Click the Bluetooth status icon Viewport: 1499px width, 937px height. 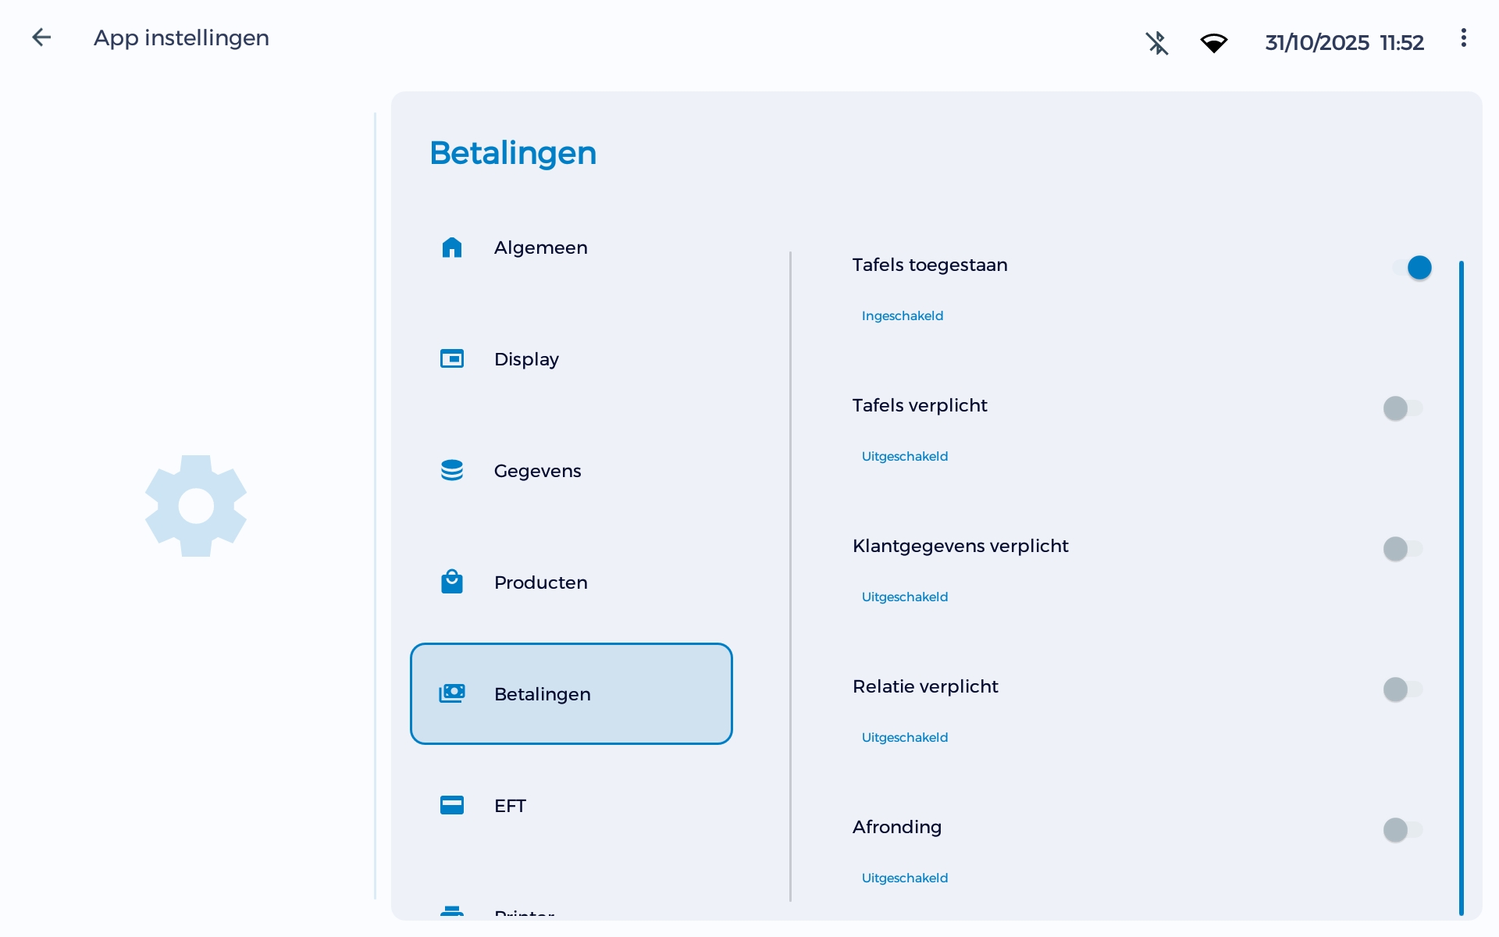coord(1157,43)
